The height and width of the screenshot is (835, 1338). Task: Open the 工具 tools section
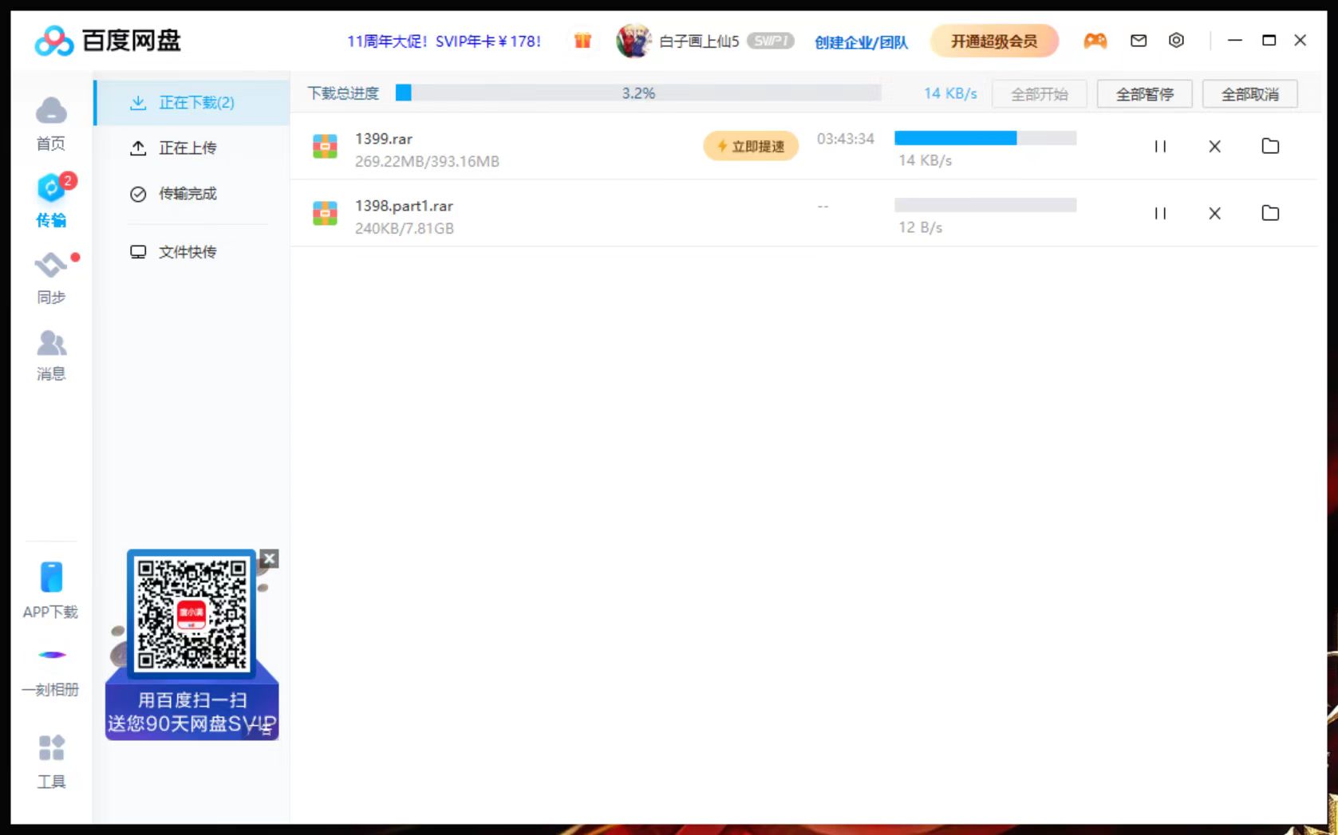pos(51,750)
